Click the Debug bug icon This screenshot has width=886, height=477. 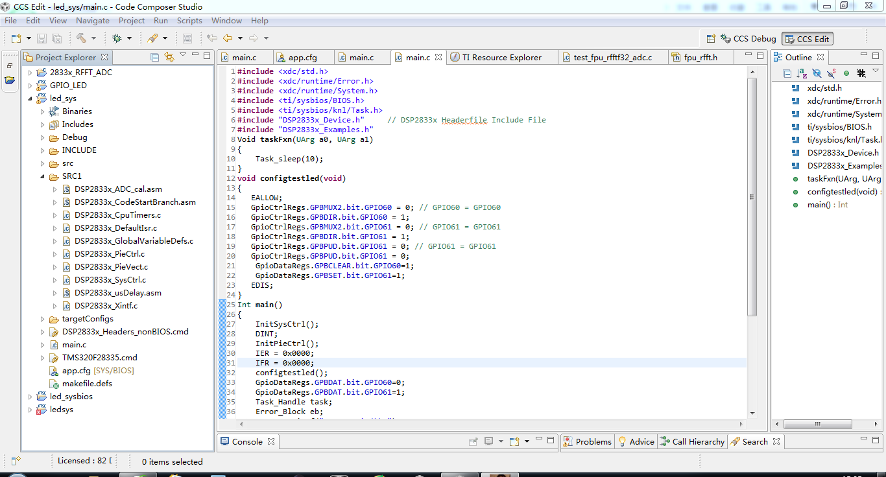coord(117,38)
